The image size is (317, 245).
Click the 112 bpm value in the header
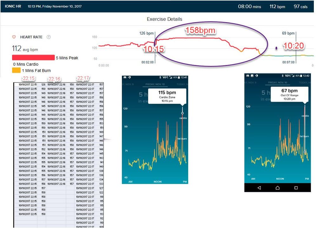click(277, 6)
